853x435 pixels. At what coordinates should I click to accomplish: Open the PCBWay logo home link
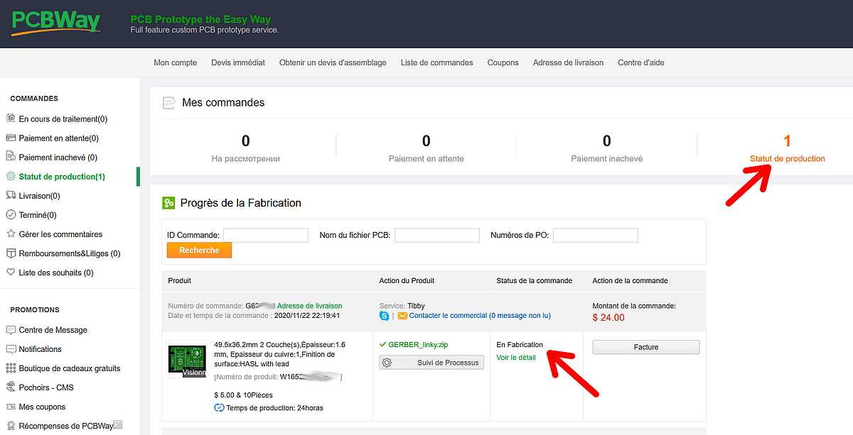(55, 23)
